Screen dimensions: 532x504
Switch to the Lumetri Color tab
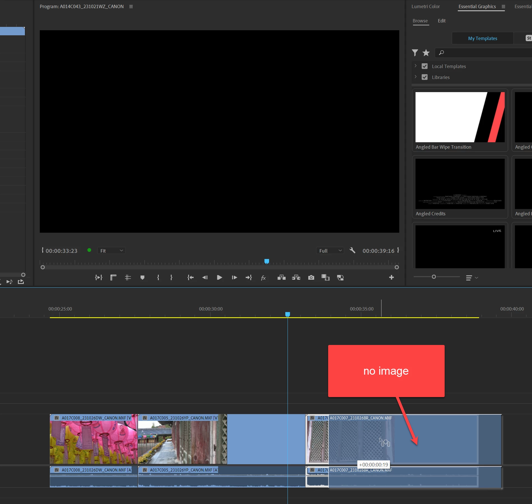tap(426, 6)
